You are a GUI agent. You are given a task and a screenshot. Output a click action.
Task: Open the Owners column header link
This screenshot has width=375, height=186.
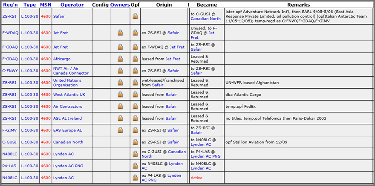click(x=120, y=5)
